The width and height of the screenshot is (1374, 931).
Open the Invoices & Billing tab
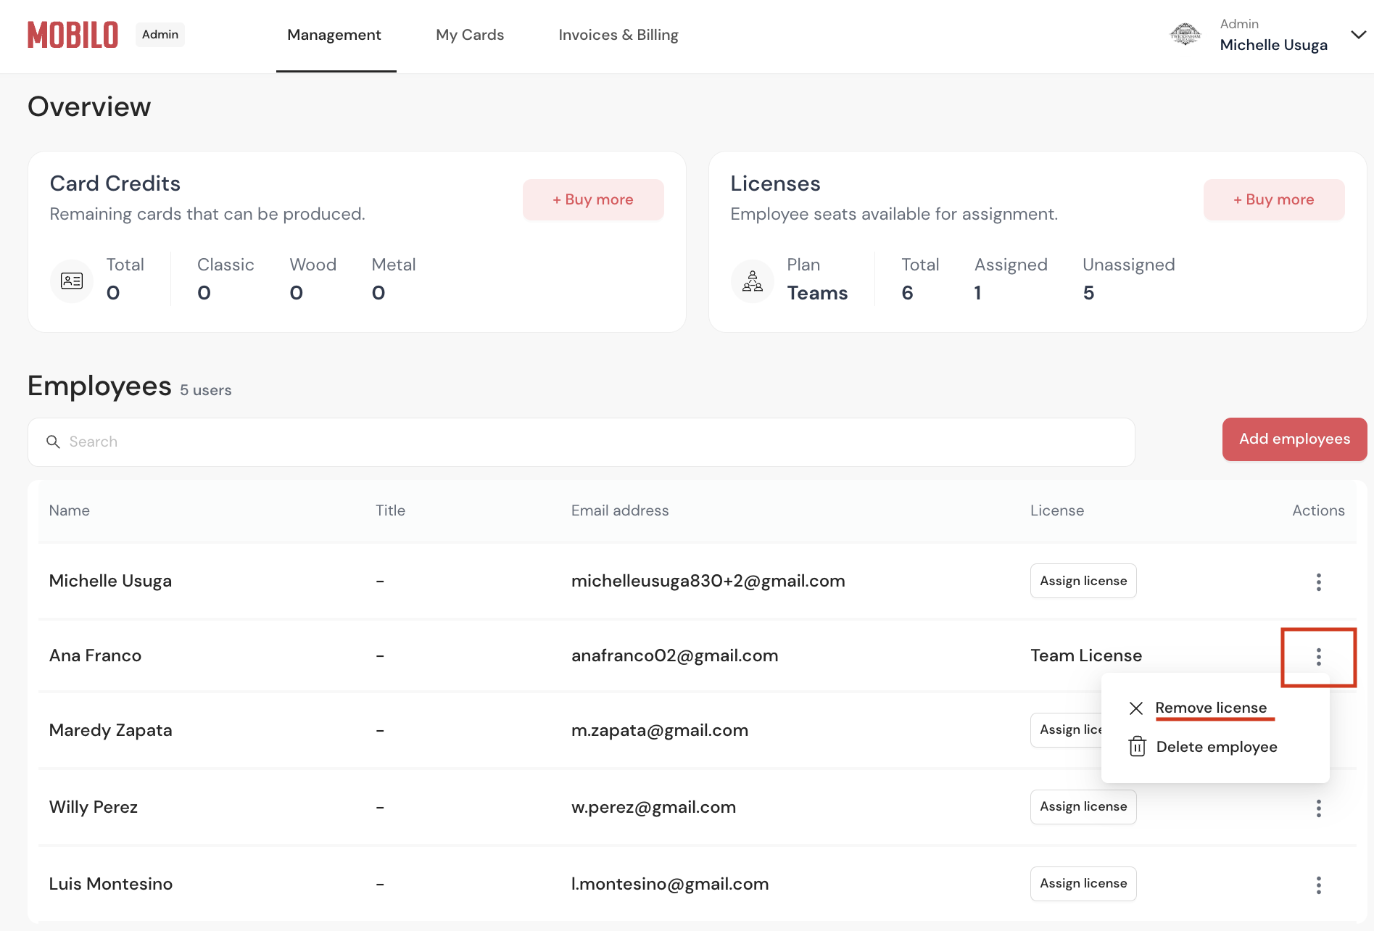coord(618,35)
